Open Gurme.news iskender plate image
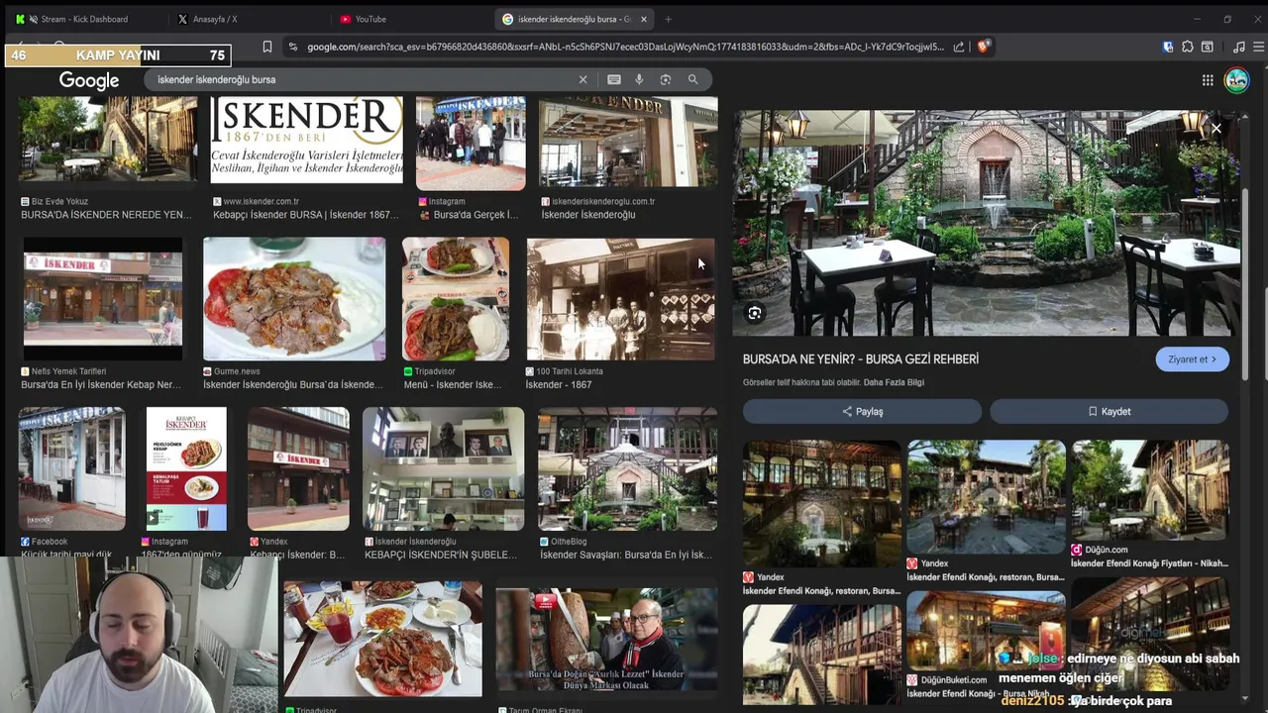The width and height of the screenshot is (1268, 713). [294, 299]
